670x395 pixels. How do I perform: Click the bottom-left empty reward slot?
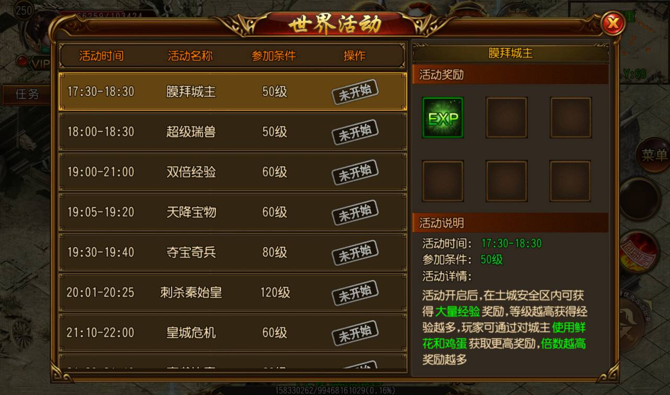(x=443, y=181)
